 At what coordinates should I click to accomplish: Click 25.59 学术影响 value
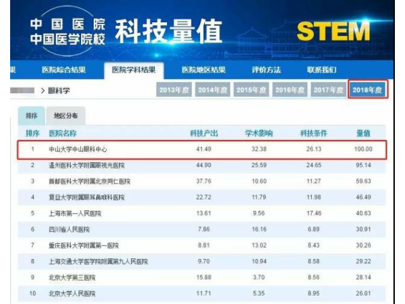(259, 165)
